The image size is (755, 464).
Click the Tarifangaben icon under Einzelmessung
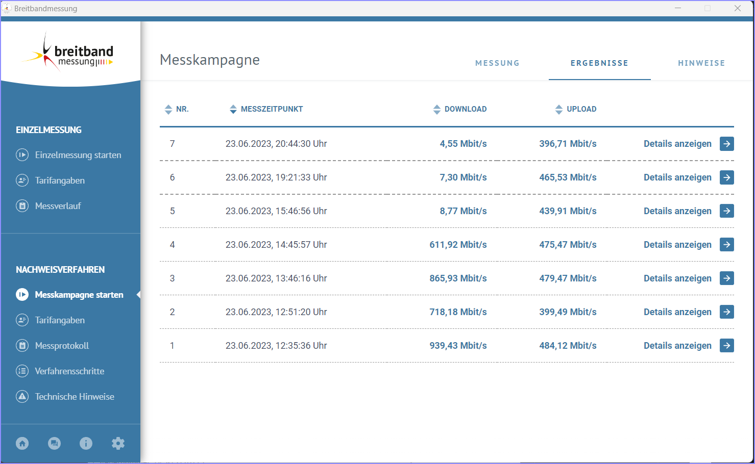pos(22,181)
